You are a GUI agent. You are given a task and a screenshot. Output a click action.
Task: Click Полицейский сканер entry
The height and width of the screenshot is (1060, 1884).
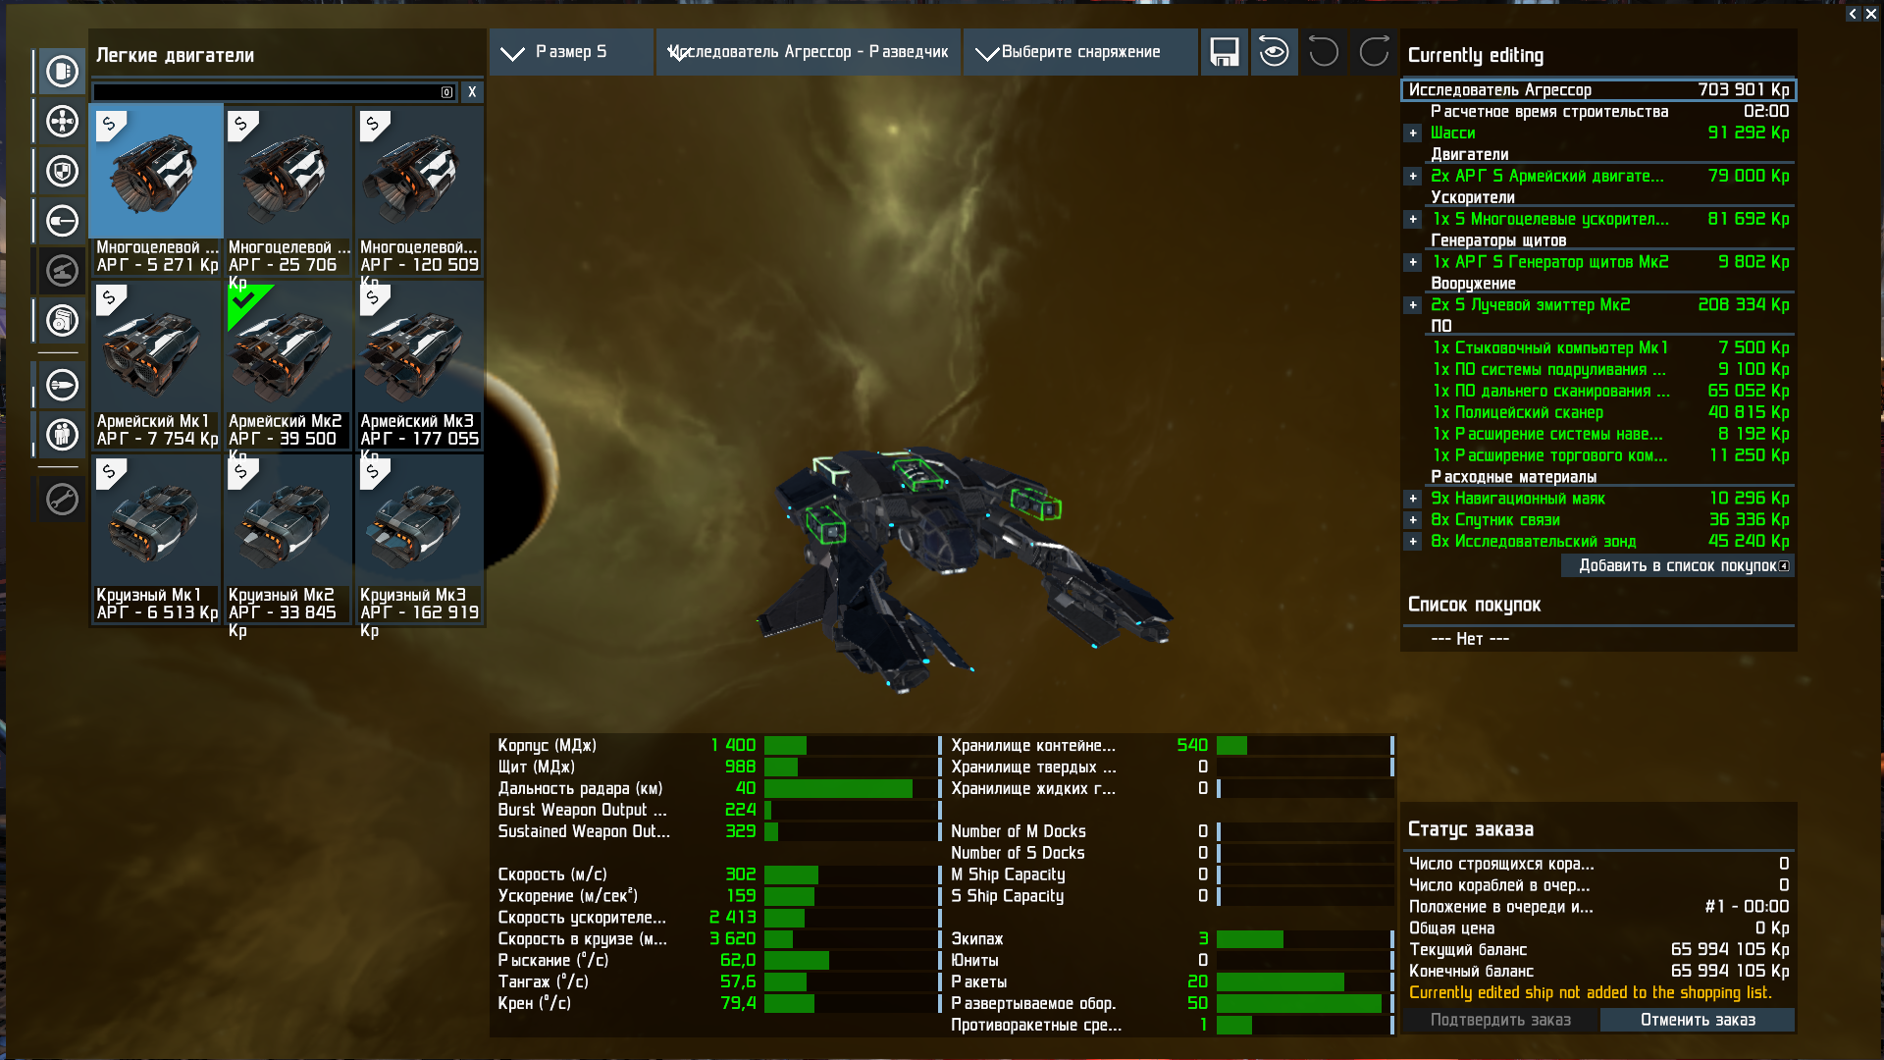coord(1610,413)
